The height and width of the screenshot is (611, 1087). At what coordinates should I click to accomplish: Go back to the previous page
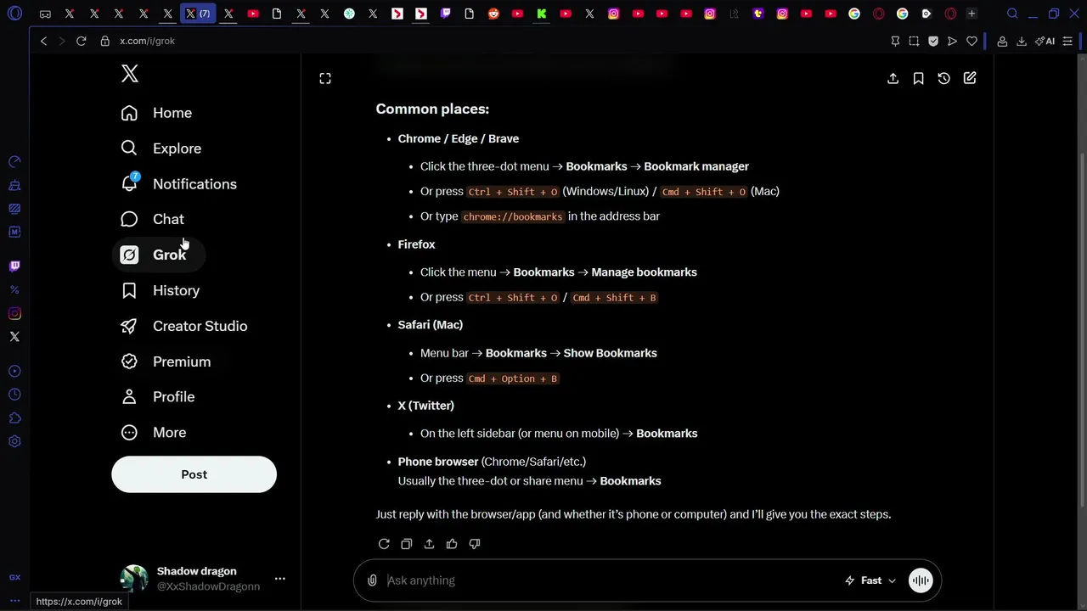(x=44, y=41)
